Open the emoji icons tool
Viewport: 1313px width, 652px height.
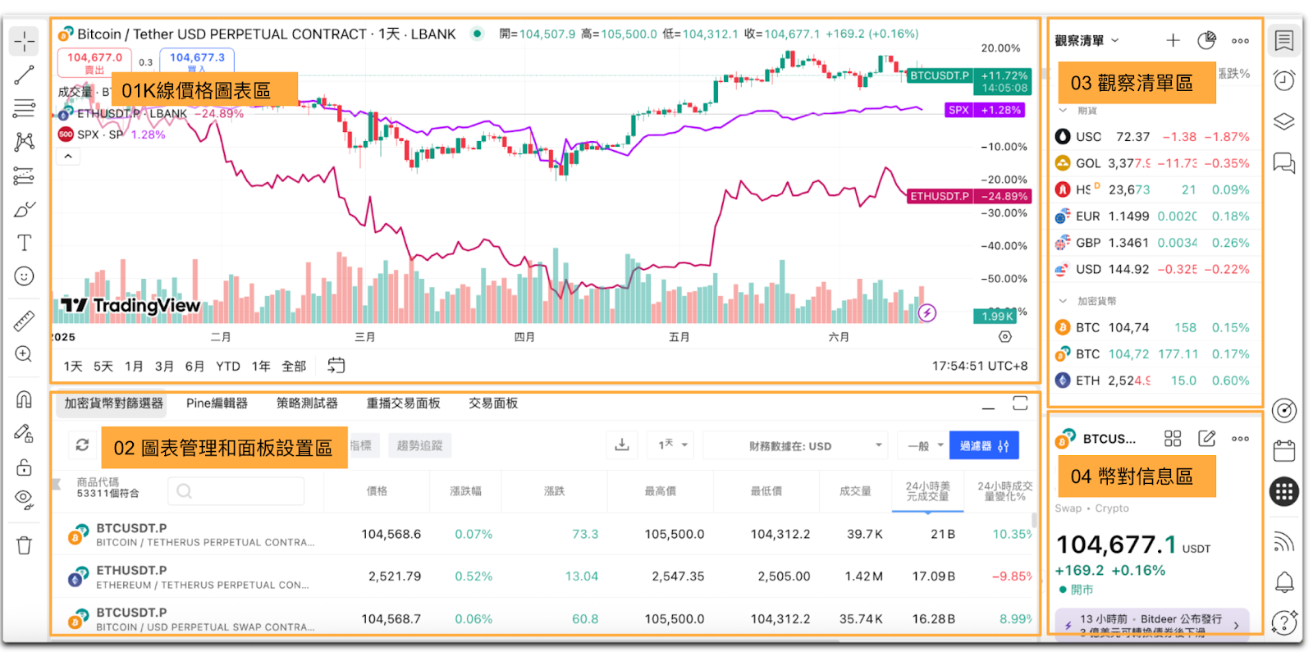point(24,276)
